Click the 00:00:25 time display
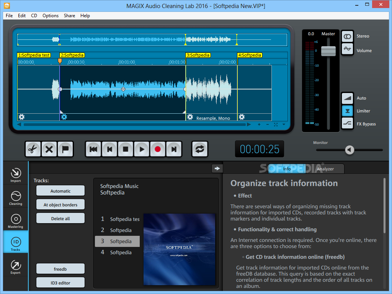This screenshot has height=294, width=392. [x=260, y=149]
